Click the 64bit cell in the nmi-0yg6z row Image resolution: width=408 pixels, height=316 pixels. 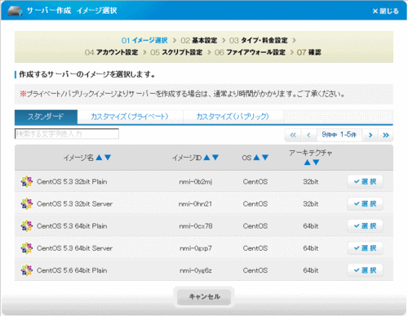pyautogui.click(x=311, y=270)
